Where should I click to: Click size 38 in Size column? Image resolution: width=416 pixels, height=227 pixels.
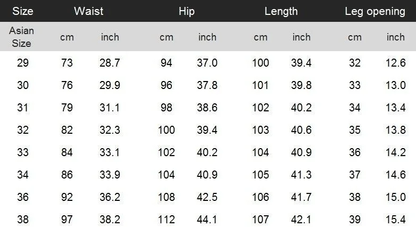tap(23, 220)
